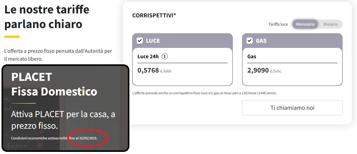The height and width of the screenshot is (154, 357).
Task: Uncheck the GAS checkbox
Action: [249, 41]
